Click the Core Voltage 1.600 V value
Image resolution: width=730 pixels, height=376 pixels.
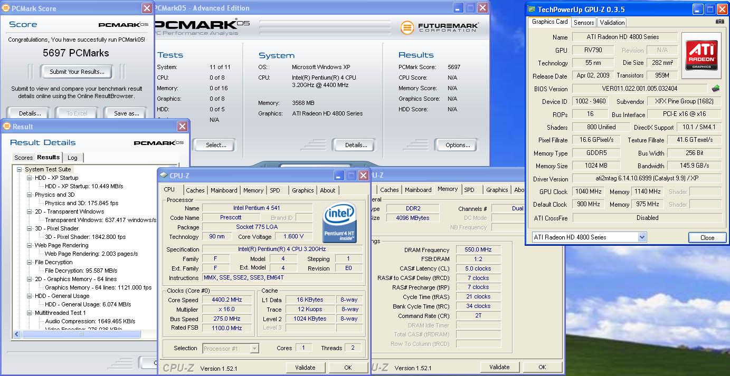[293, 237]
